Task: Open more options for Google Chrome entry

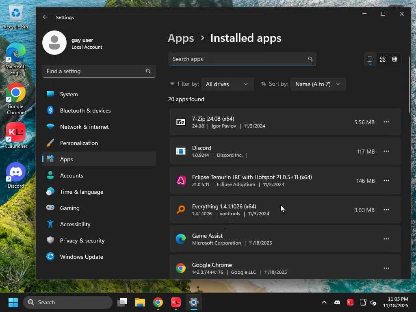Action: (x=386, y=268)
